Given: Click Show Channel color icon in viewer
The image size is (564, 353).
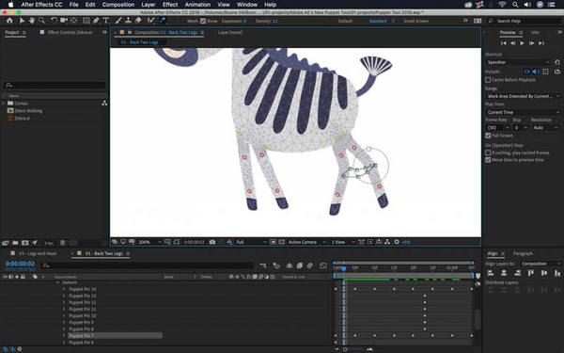Looking at the screenshot, I should point(230,242).
